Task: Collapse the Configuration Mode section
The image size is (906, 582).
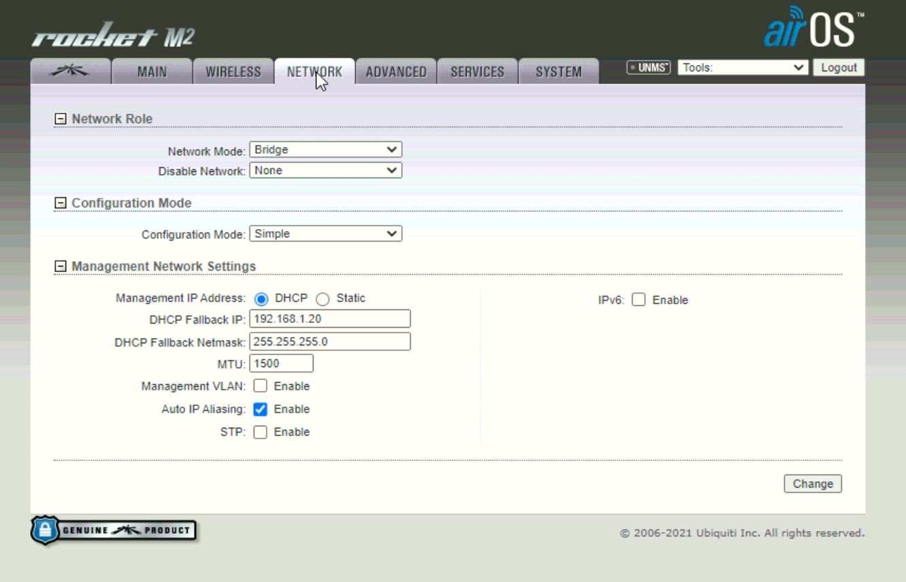Action: (61, 203)
